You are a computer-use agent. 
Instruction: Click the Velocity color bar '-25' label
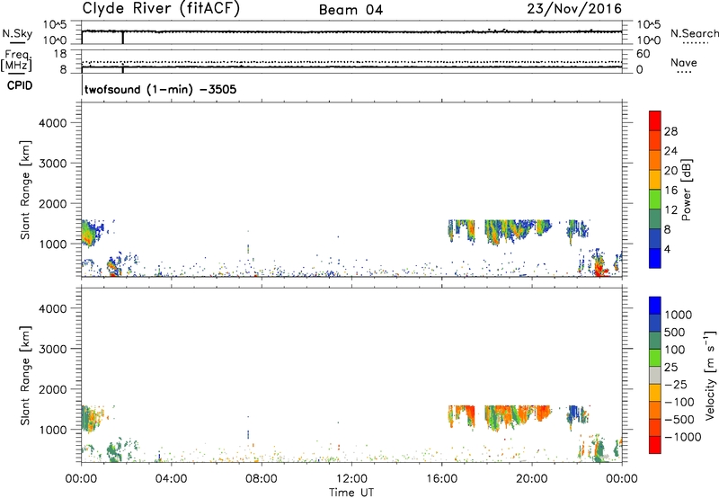(x=676, y=384)
